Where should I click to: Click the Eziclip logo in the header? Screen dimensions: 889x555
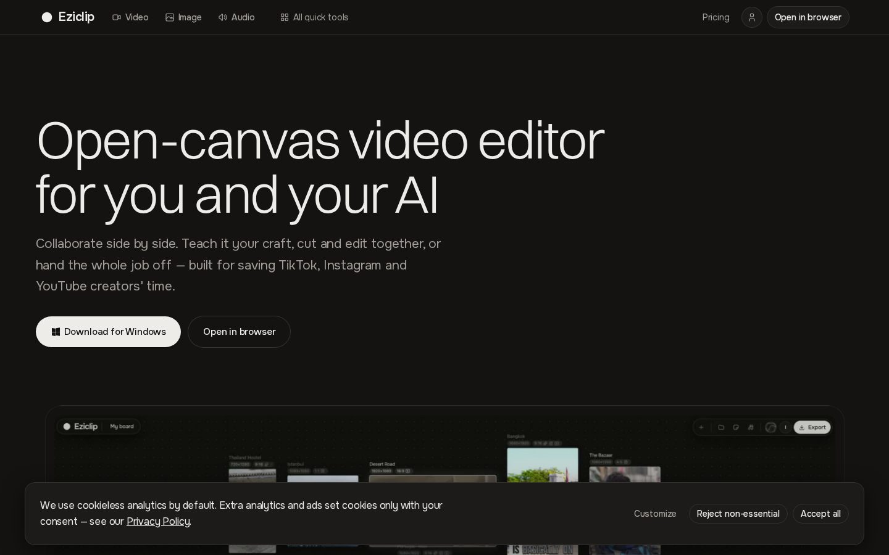coord(68,17)
